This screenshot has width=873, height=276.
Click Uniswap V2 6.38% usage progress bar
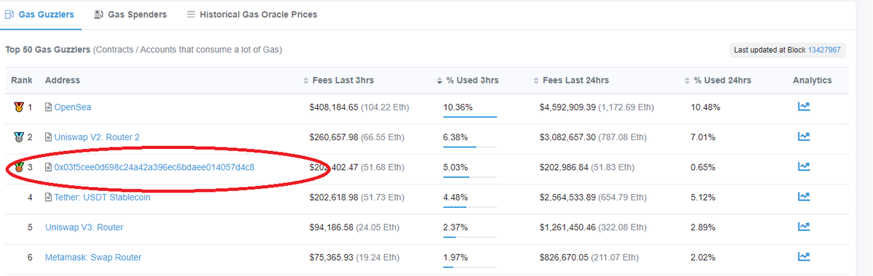point(470,146)
